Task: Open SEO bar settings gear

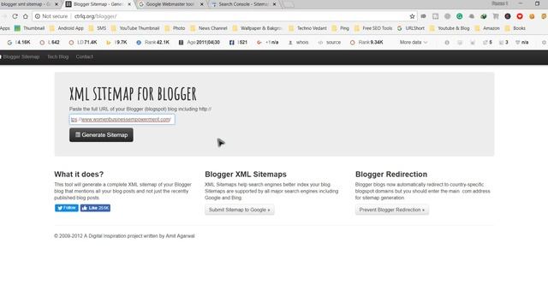Action: coord(544,42)
